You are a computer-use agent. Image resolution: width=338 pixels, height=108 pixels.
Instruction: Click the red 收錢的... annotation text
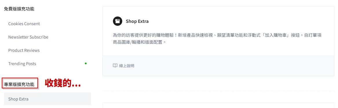[x=63, y=83]
